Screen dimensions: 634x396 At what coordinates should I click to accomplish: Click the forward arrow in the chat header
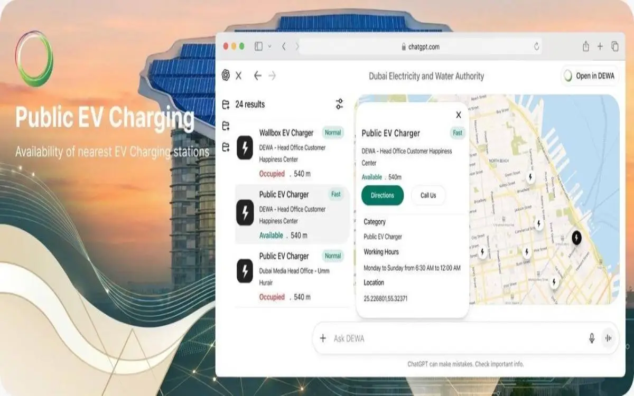[273, 76]
